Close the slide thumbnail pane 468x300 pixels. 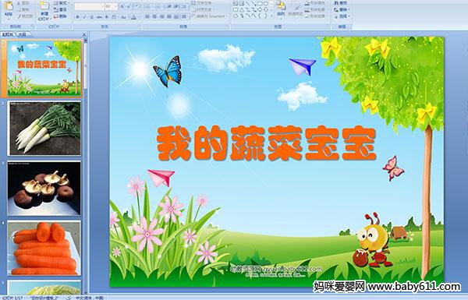(84, 34)
